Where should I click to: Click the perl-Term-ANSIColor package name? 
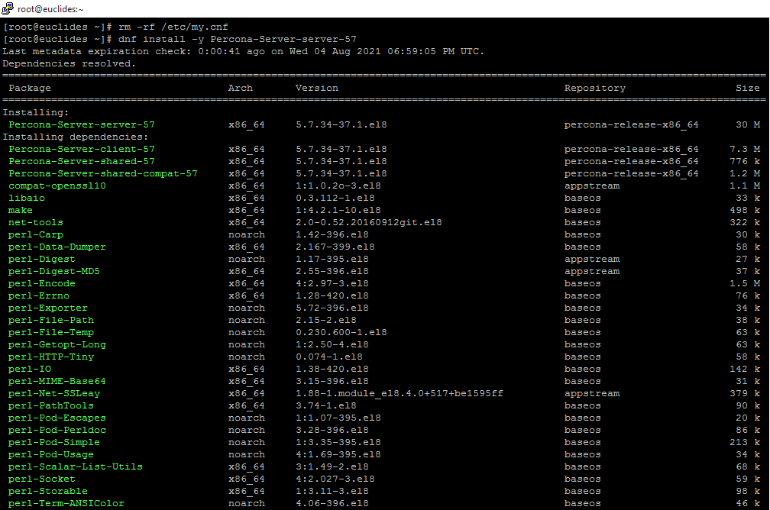click(63, 503)
